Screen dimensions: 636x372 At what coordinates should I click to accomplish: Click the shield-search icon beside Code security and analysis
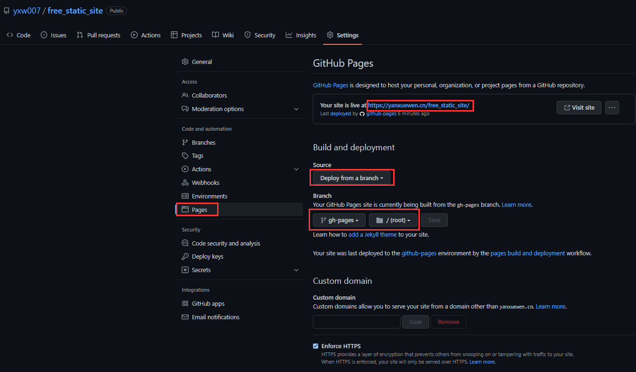pyautogui.click(x=185, y=243)
